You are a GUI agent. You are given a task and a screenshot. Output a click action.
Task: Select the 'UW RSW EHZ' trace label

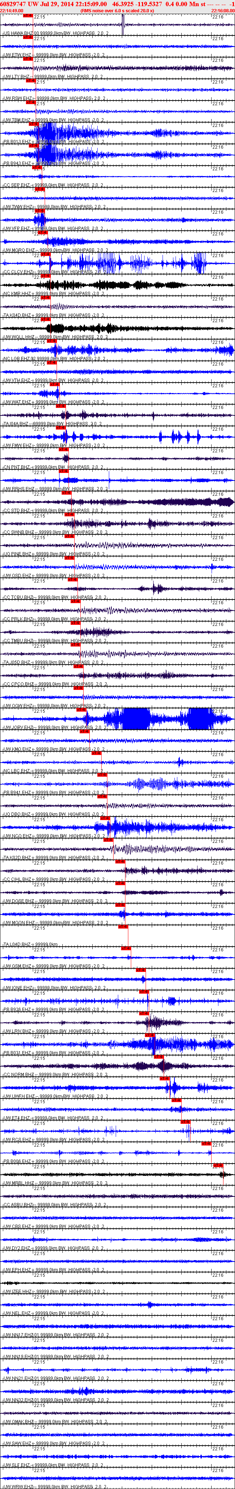[x=17, y=98]
